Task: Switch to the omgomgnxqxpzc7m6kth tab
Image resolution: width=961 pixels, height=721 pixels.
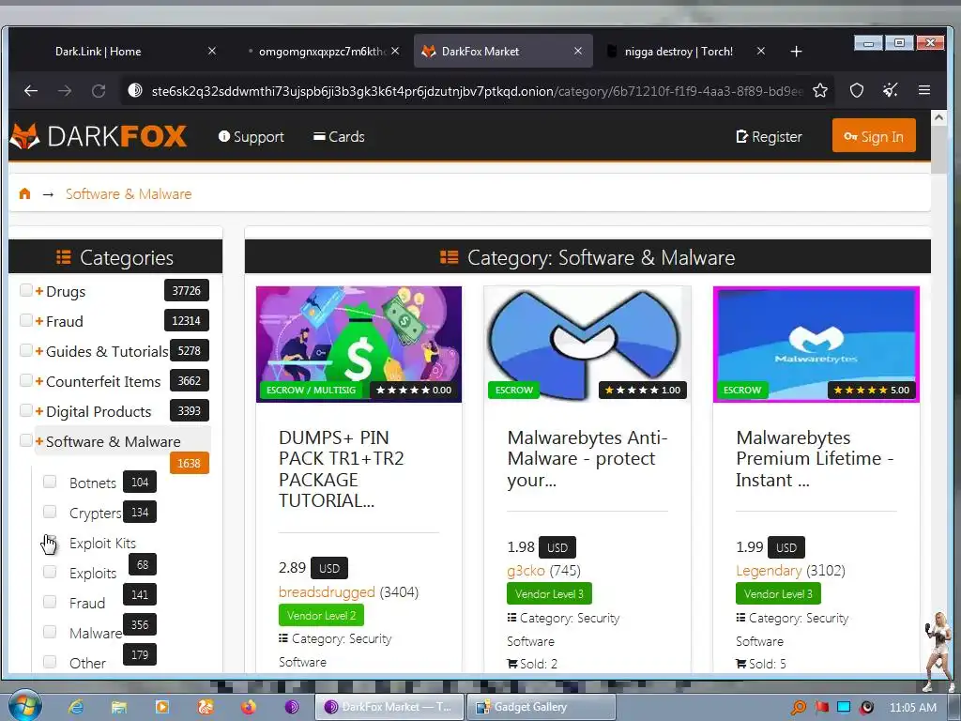Action: [322, 52]
